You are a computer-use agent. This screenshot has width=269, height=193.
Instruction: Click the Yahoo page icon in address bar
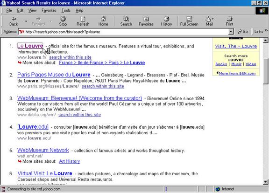21,32
